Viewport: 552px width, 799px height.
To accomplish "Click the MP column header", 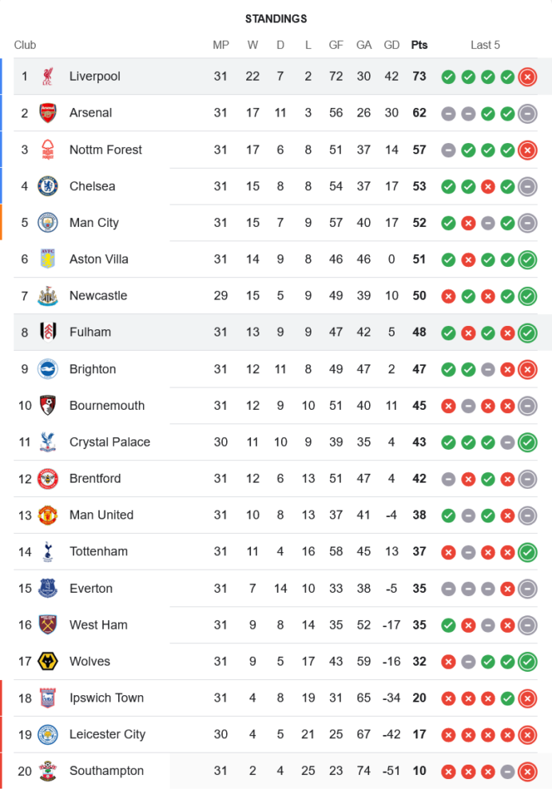I will point(220,45).
